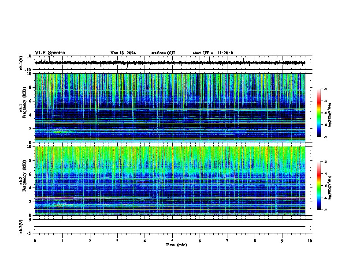Screen dimensions: 349x270
Task: Click time axis tick label "0"
Action: click(x=35, y=241)
